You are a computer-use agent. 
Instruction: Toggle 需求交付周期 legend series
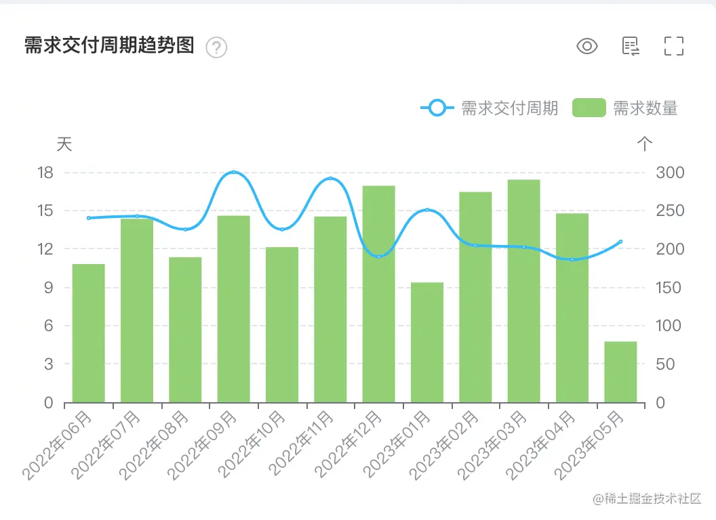tap(489, 108)
